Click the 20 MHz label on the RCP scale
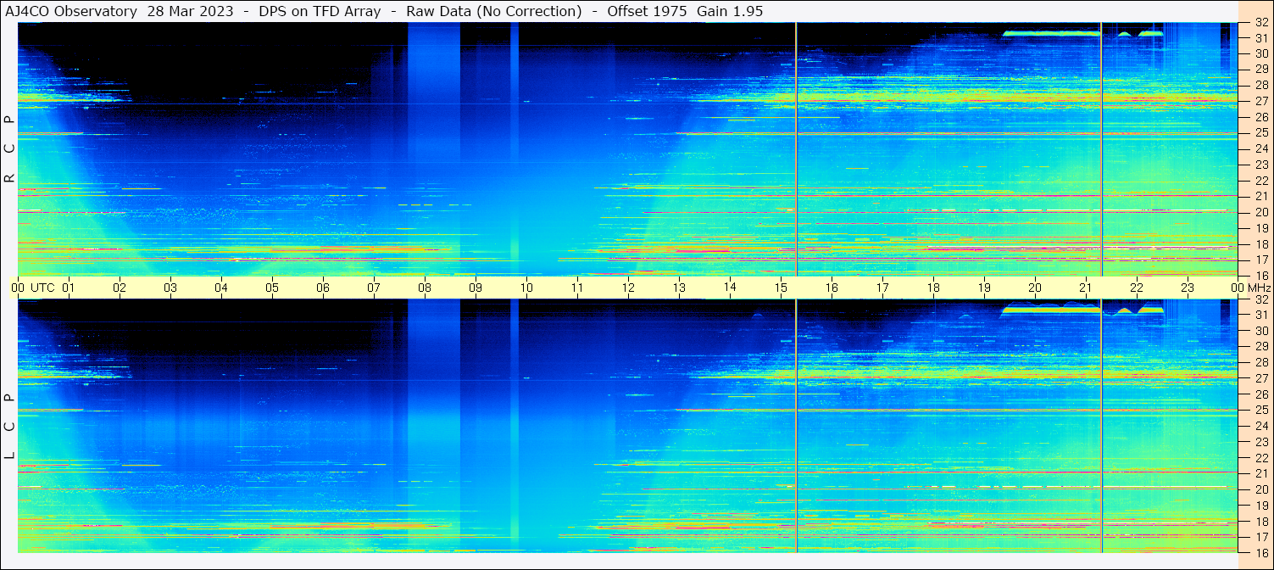 click(1261, 212)
